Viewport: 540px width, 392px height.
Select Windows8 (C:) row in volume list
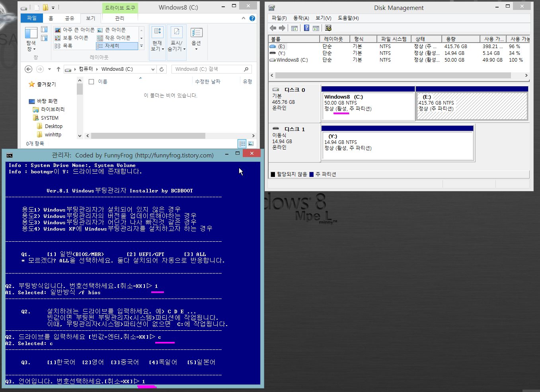coord(399,60)
